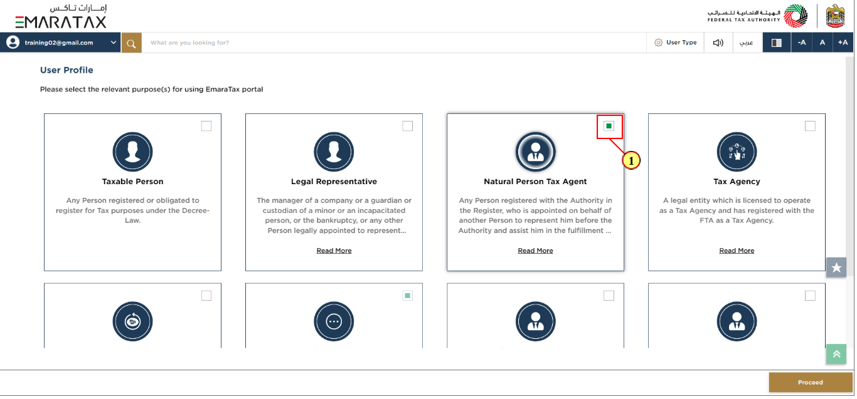Uncheck the Natural Person Tax Agent checkbox
Screen dimensions: 857x399
pos(609,126)
